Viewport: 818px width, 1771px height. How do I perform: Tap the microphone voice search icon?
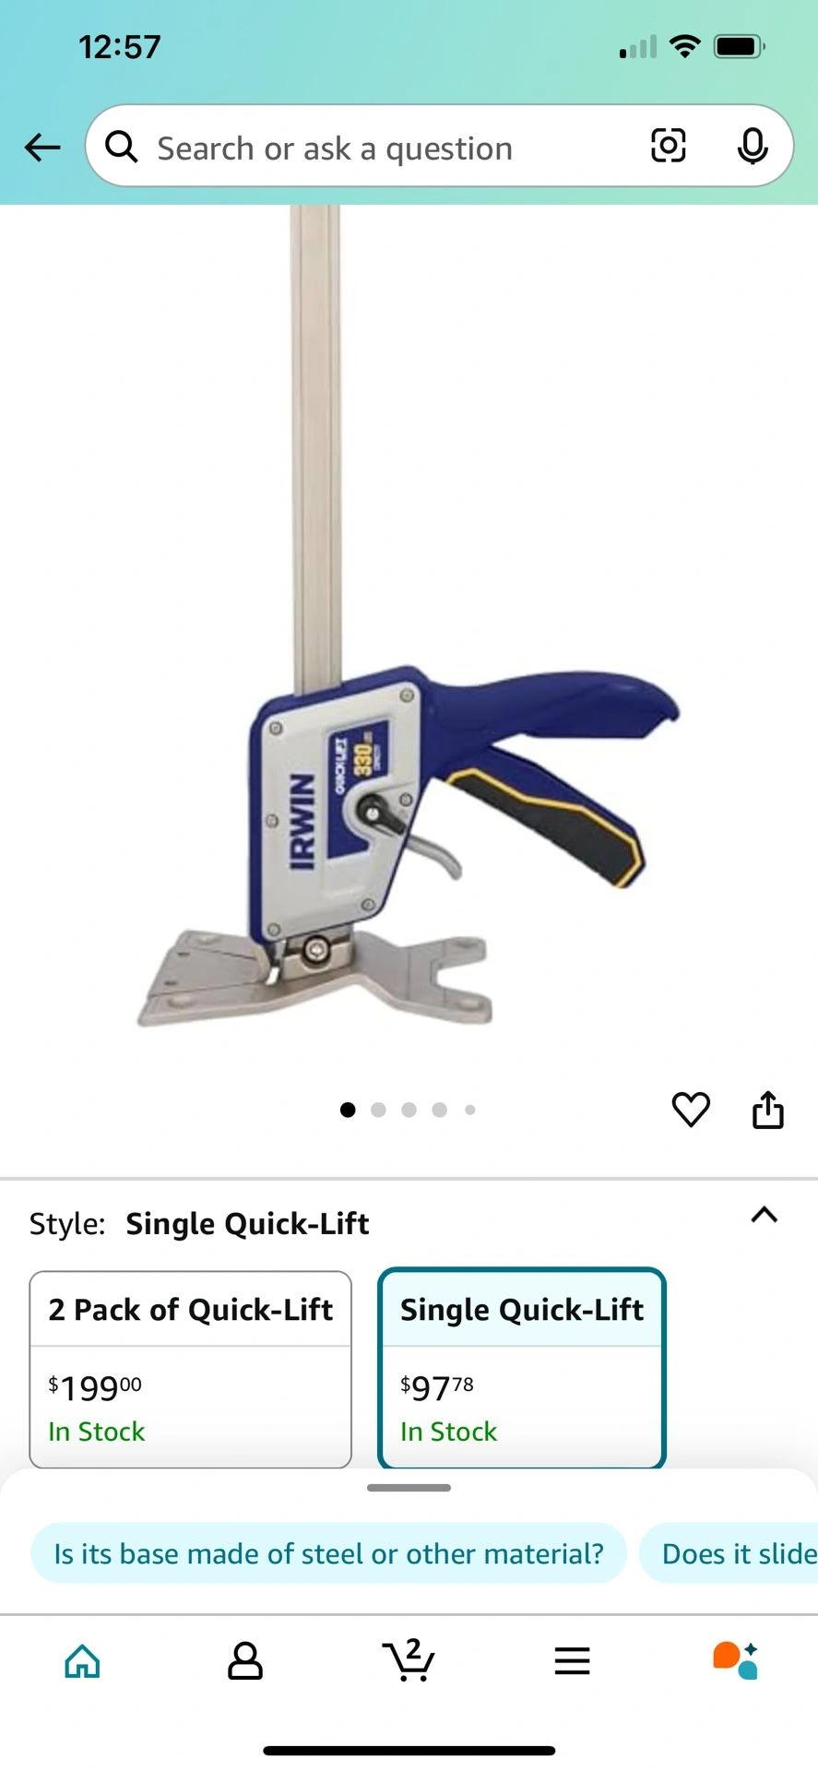[x=753, y=146]
